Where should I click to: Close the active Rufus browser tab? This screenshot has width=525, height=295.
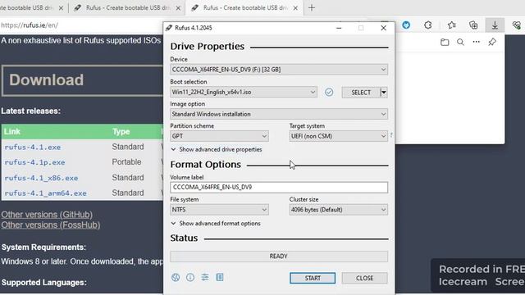tap(295, 8)
